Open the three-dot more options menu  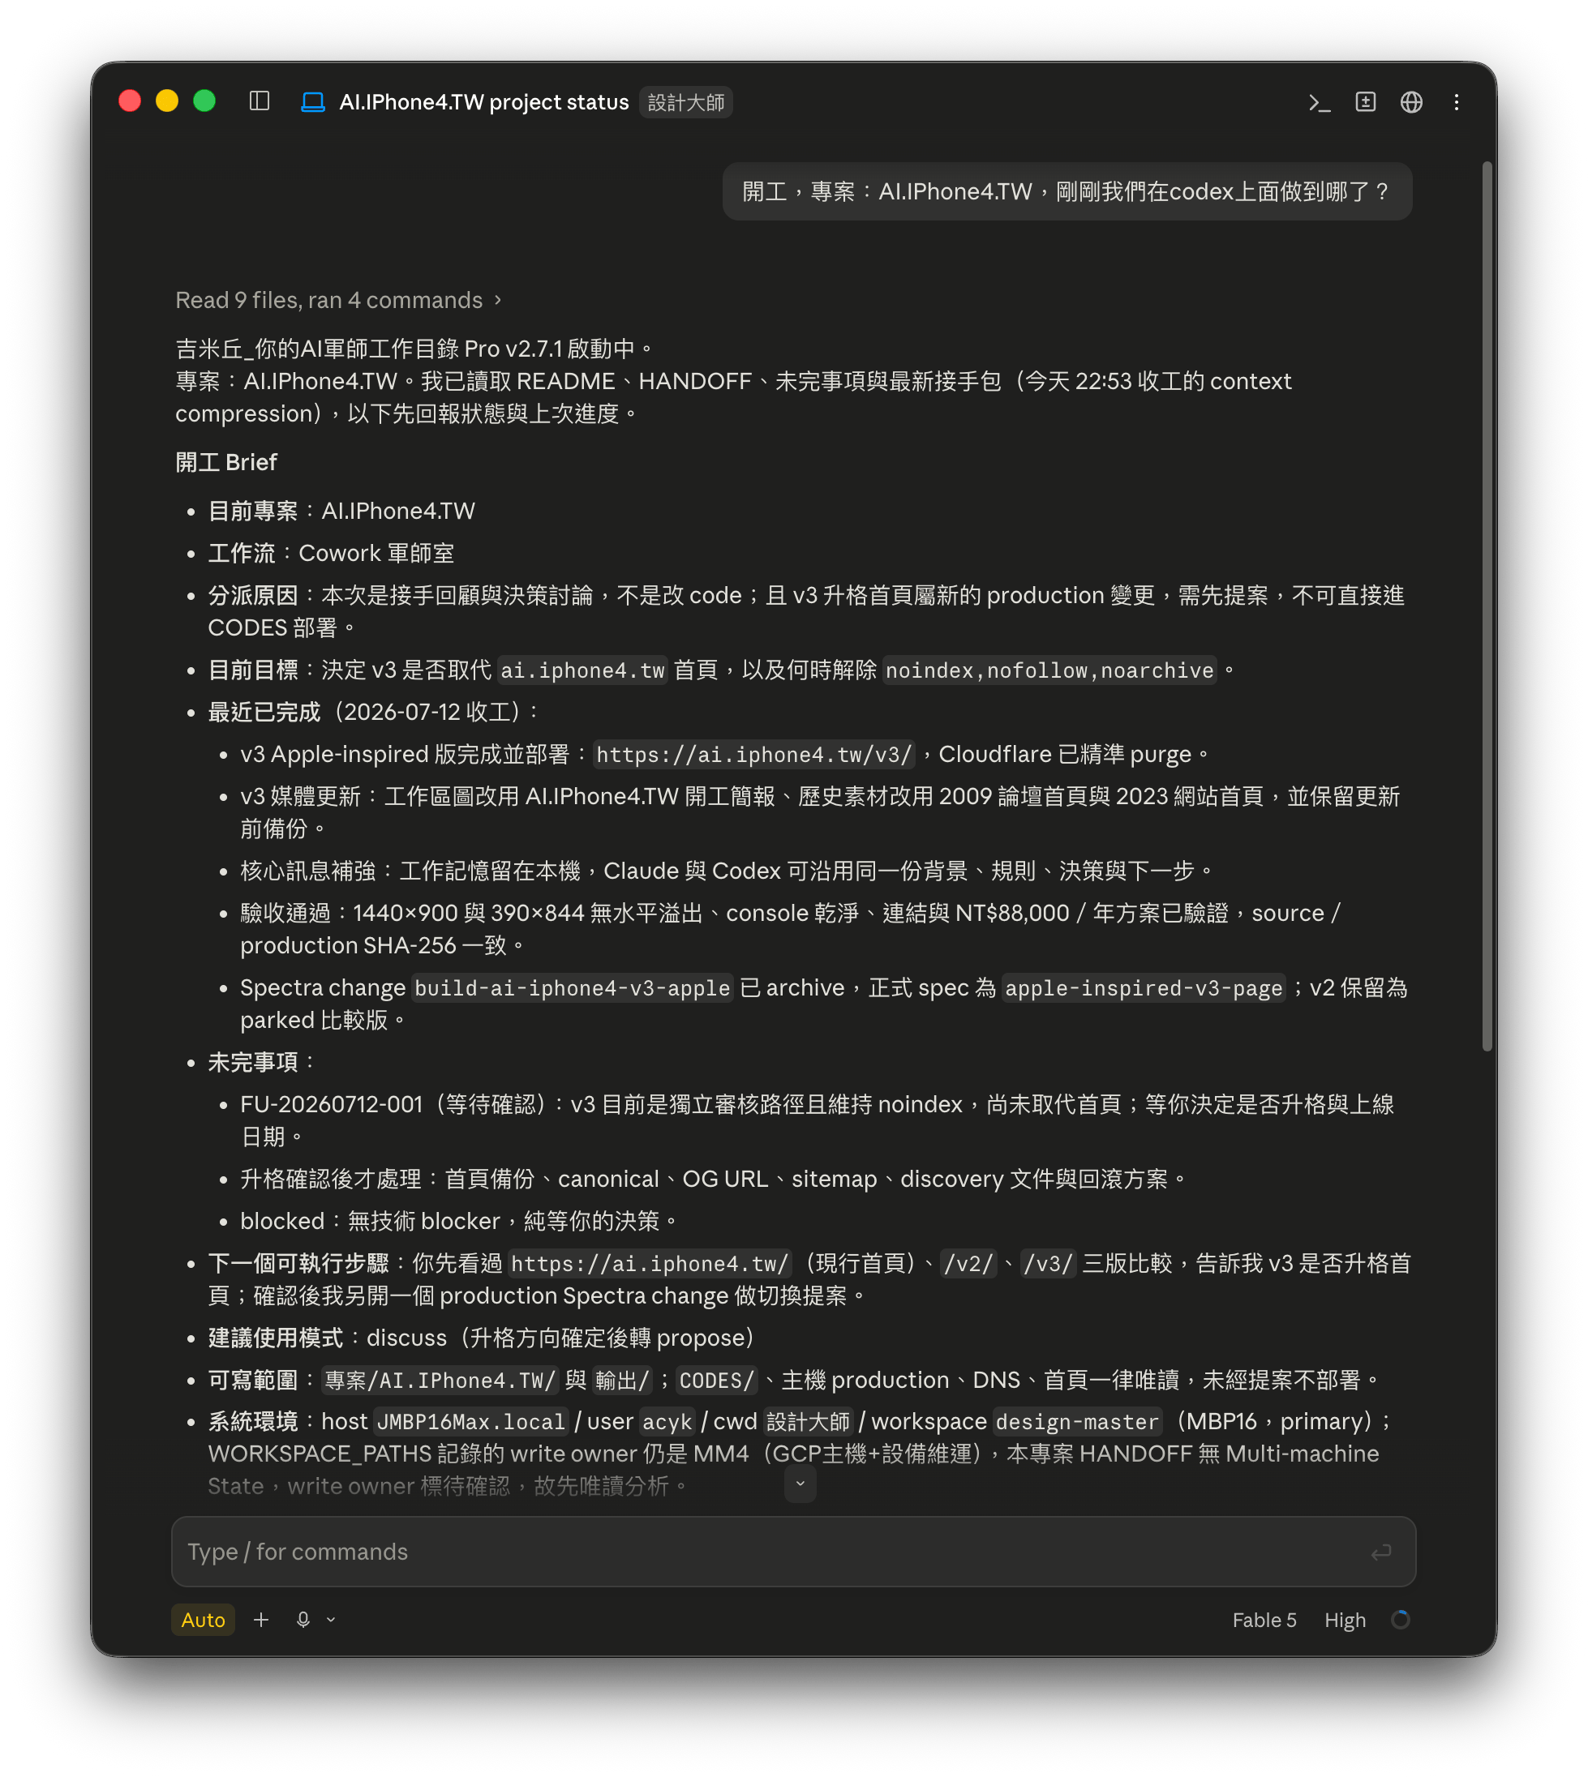click(x=1457, y=102)
